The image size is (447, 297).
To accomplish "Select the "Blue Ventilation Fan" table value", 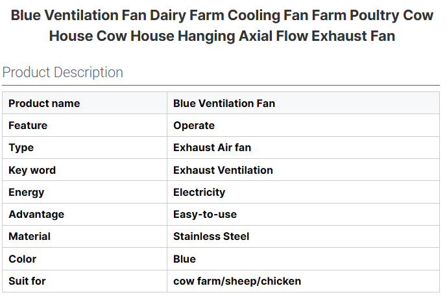I will click(x=224, y=103).
